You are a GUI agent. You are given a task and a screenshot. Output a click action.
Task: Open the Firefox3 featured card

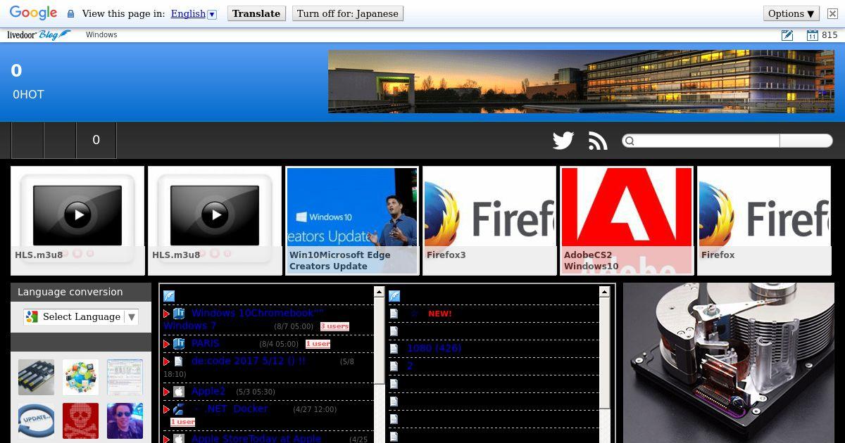pyautogui.click(x=489, y=220)
